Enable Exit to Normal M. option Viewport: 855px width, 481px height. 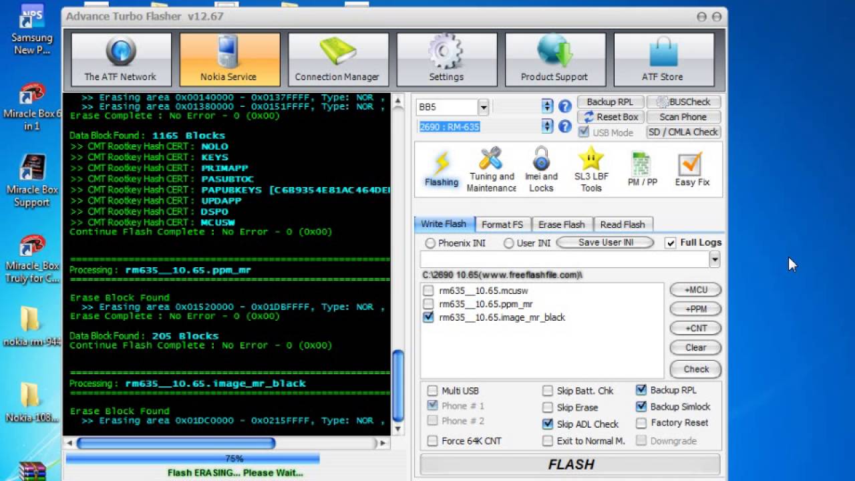coord(548,441)
